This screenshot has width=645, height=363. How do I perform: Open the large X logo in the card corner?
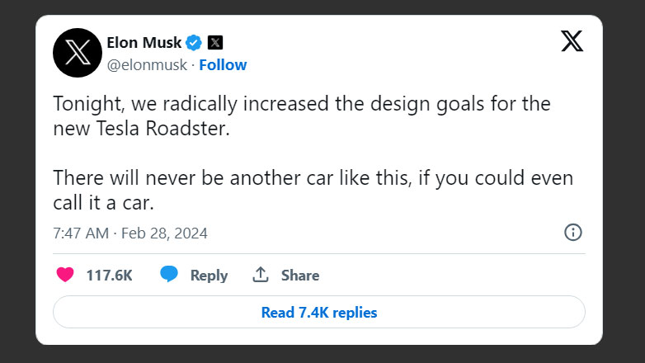coord(572,41)
